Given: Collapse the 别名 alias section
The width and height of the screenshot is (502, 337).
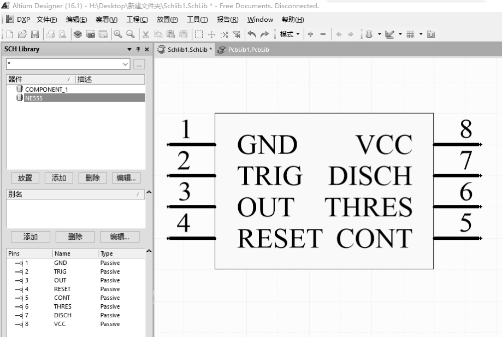Looking at the screenshot, I should (149, 192).
